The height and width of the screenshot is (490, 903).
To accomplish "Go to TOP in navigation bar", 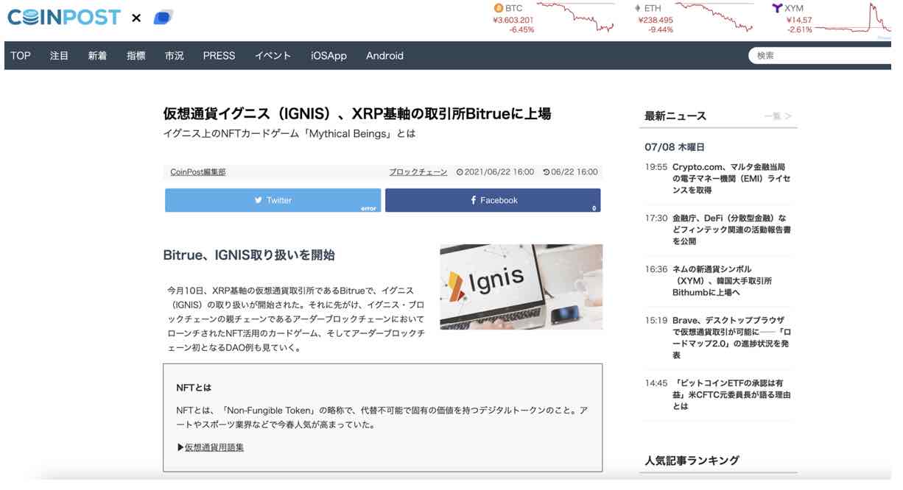I will pyautogui.click(x=21, y=56).
